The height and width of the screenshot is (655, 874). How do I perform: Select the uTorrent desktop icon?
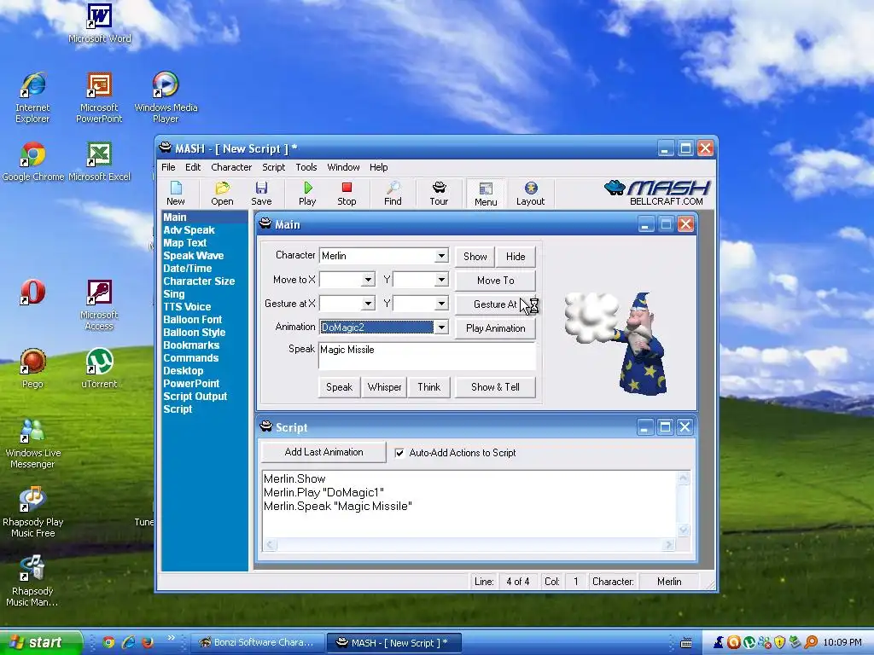99,368
